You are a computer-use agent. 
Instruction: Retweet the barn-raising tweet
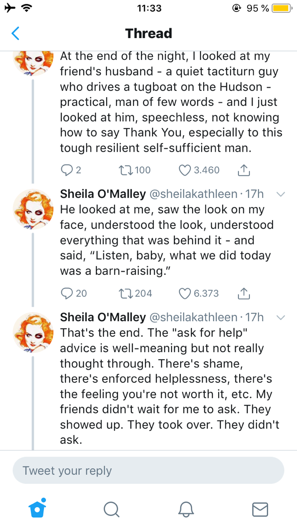(124, 293)
